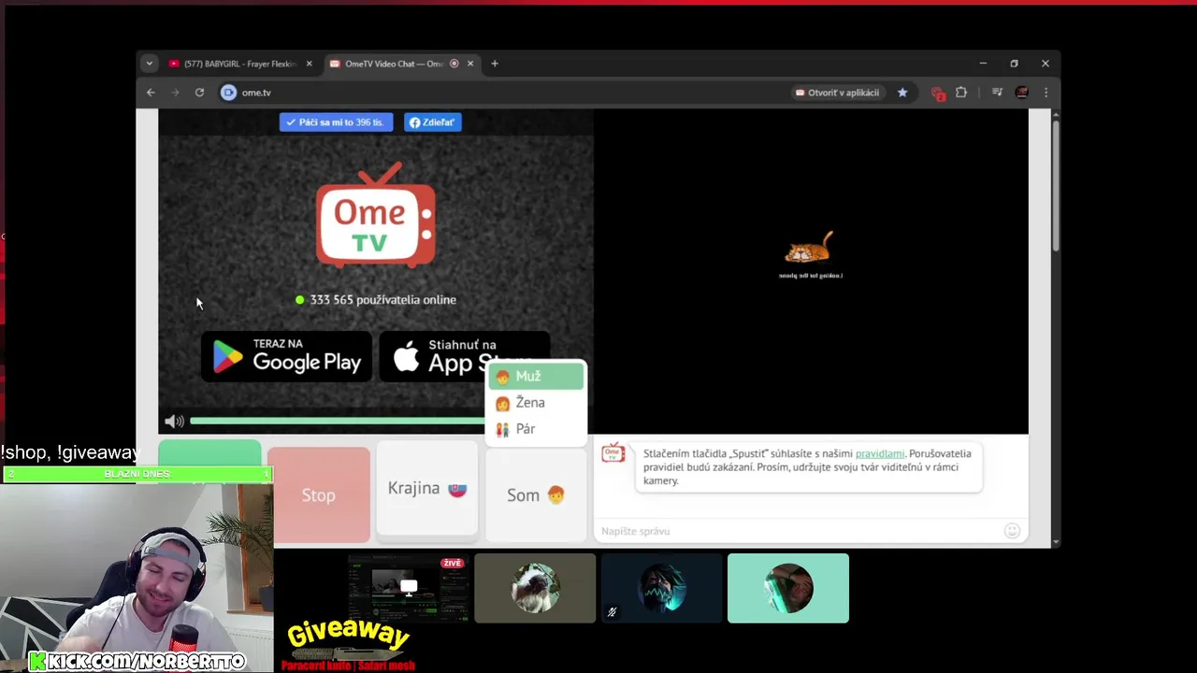The image size is (1197, 673).
Task: Open Chrome's three-dot menu
Action: pos(1046,93)
